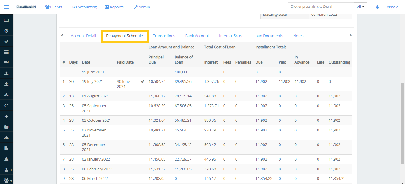This screenshot has height=184, width=405.
Task: Click the document icon in the sidebar
Action: [6, 147]
